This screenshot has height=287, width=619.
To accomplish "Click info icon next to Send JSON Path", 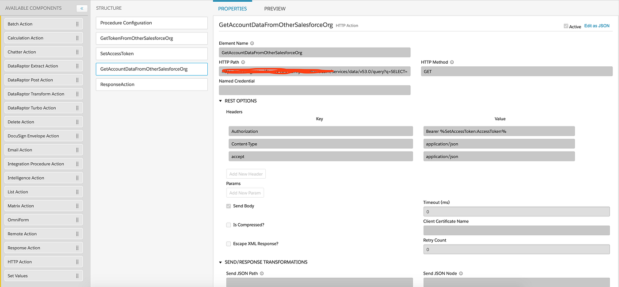I will (x=262, y=273).
